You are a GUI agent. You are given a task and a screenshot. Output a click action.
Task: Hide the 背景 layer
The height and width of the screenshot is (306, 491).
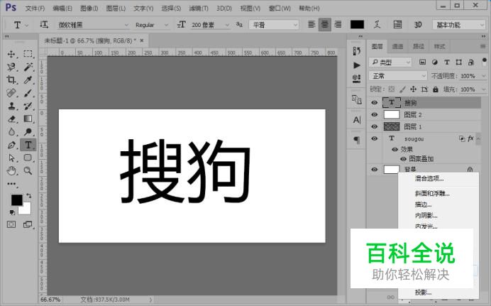coord(374,170)
